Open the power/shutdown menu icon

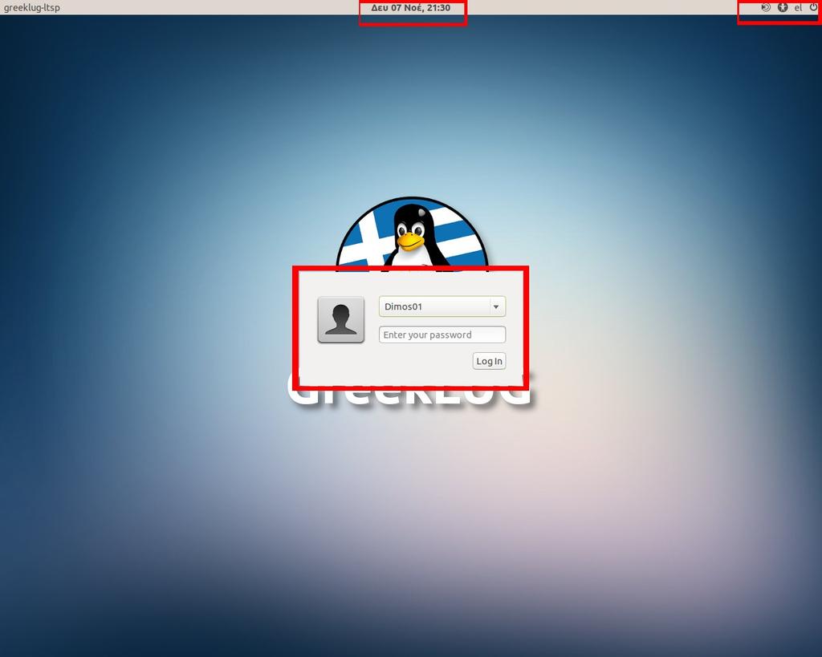(814, 7)
